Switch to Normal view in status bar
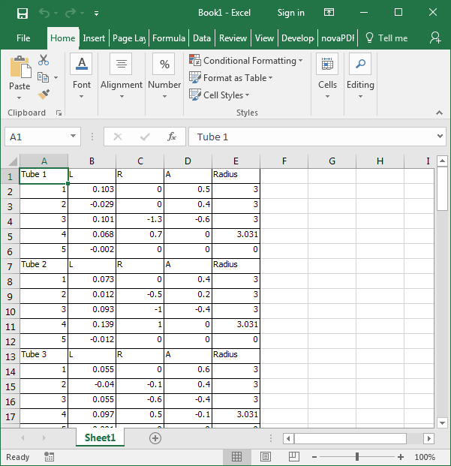The width and height of the screenshot is (451, 466). [x=236, y=456]
